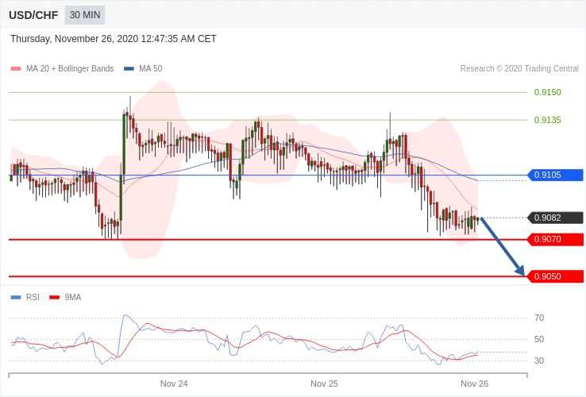
Task: Select the 0.9150 resistance level label
Action: point(548,92)
